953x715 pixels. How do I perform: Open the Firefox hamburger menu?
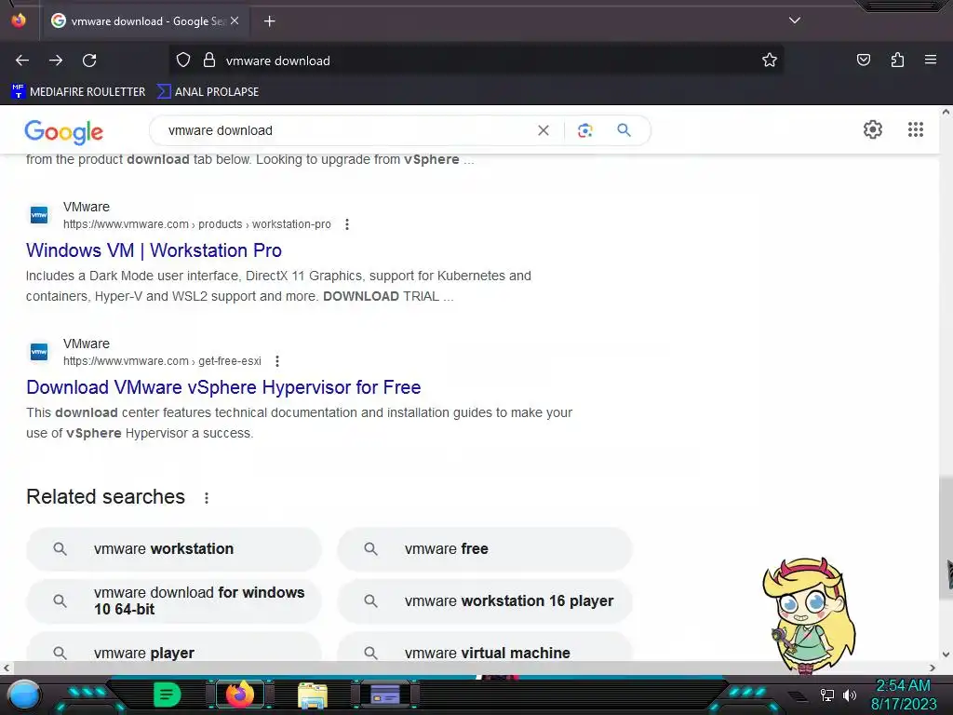(x=931, y=60)
